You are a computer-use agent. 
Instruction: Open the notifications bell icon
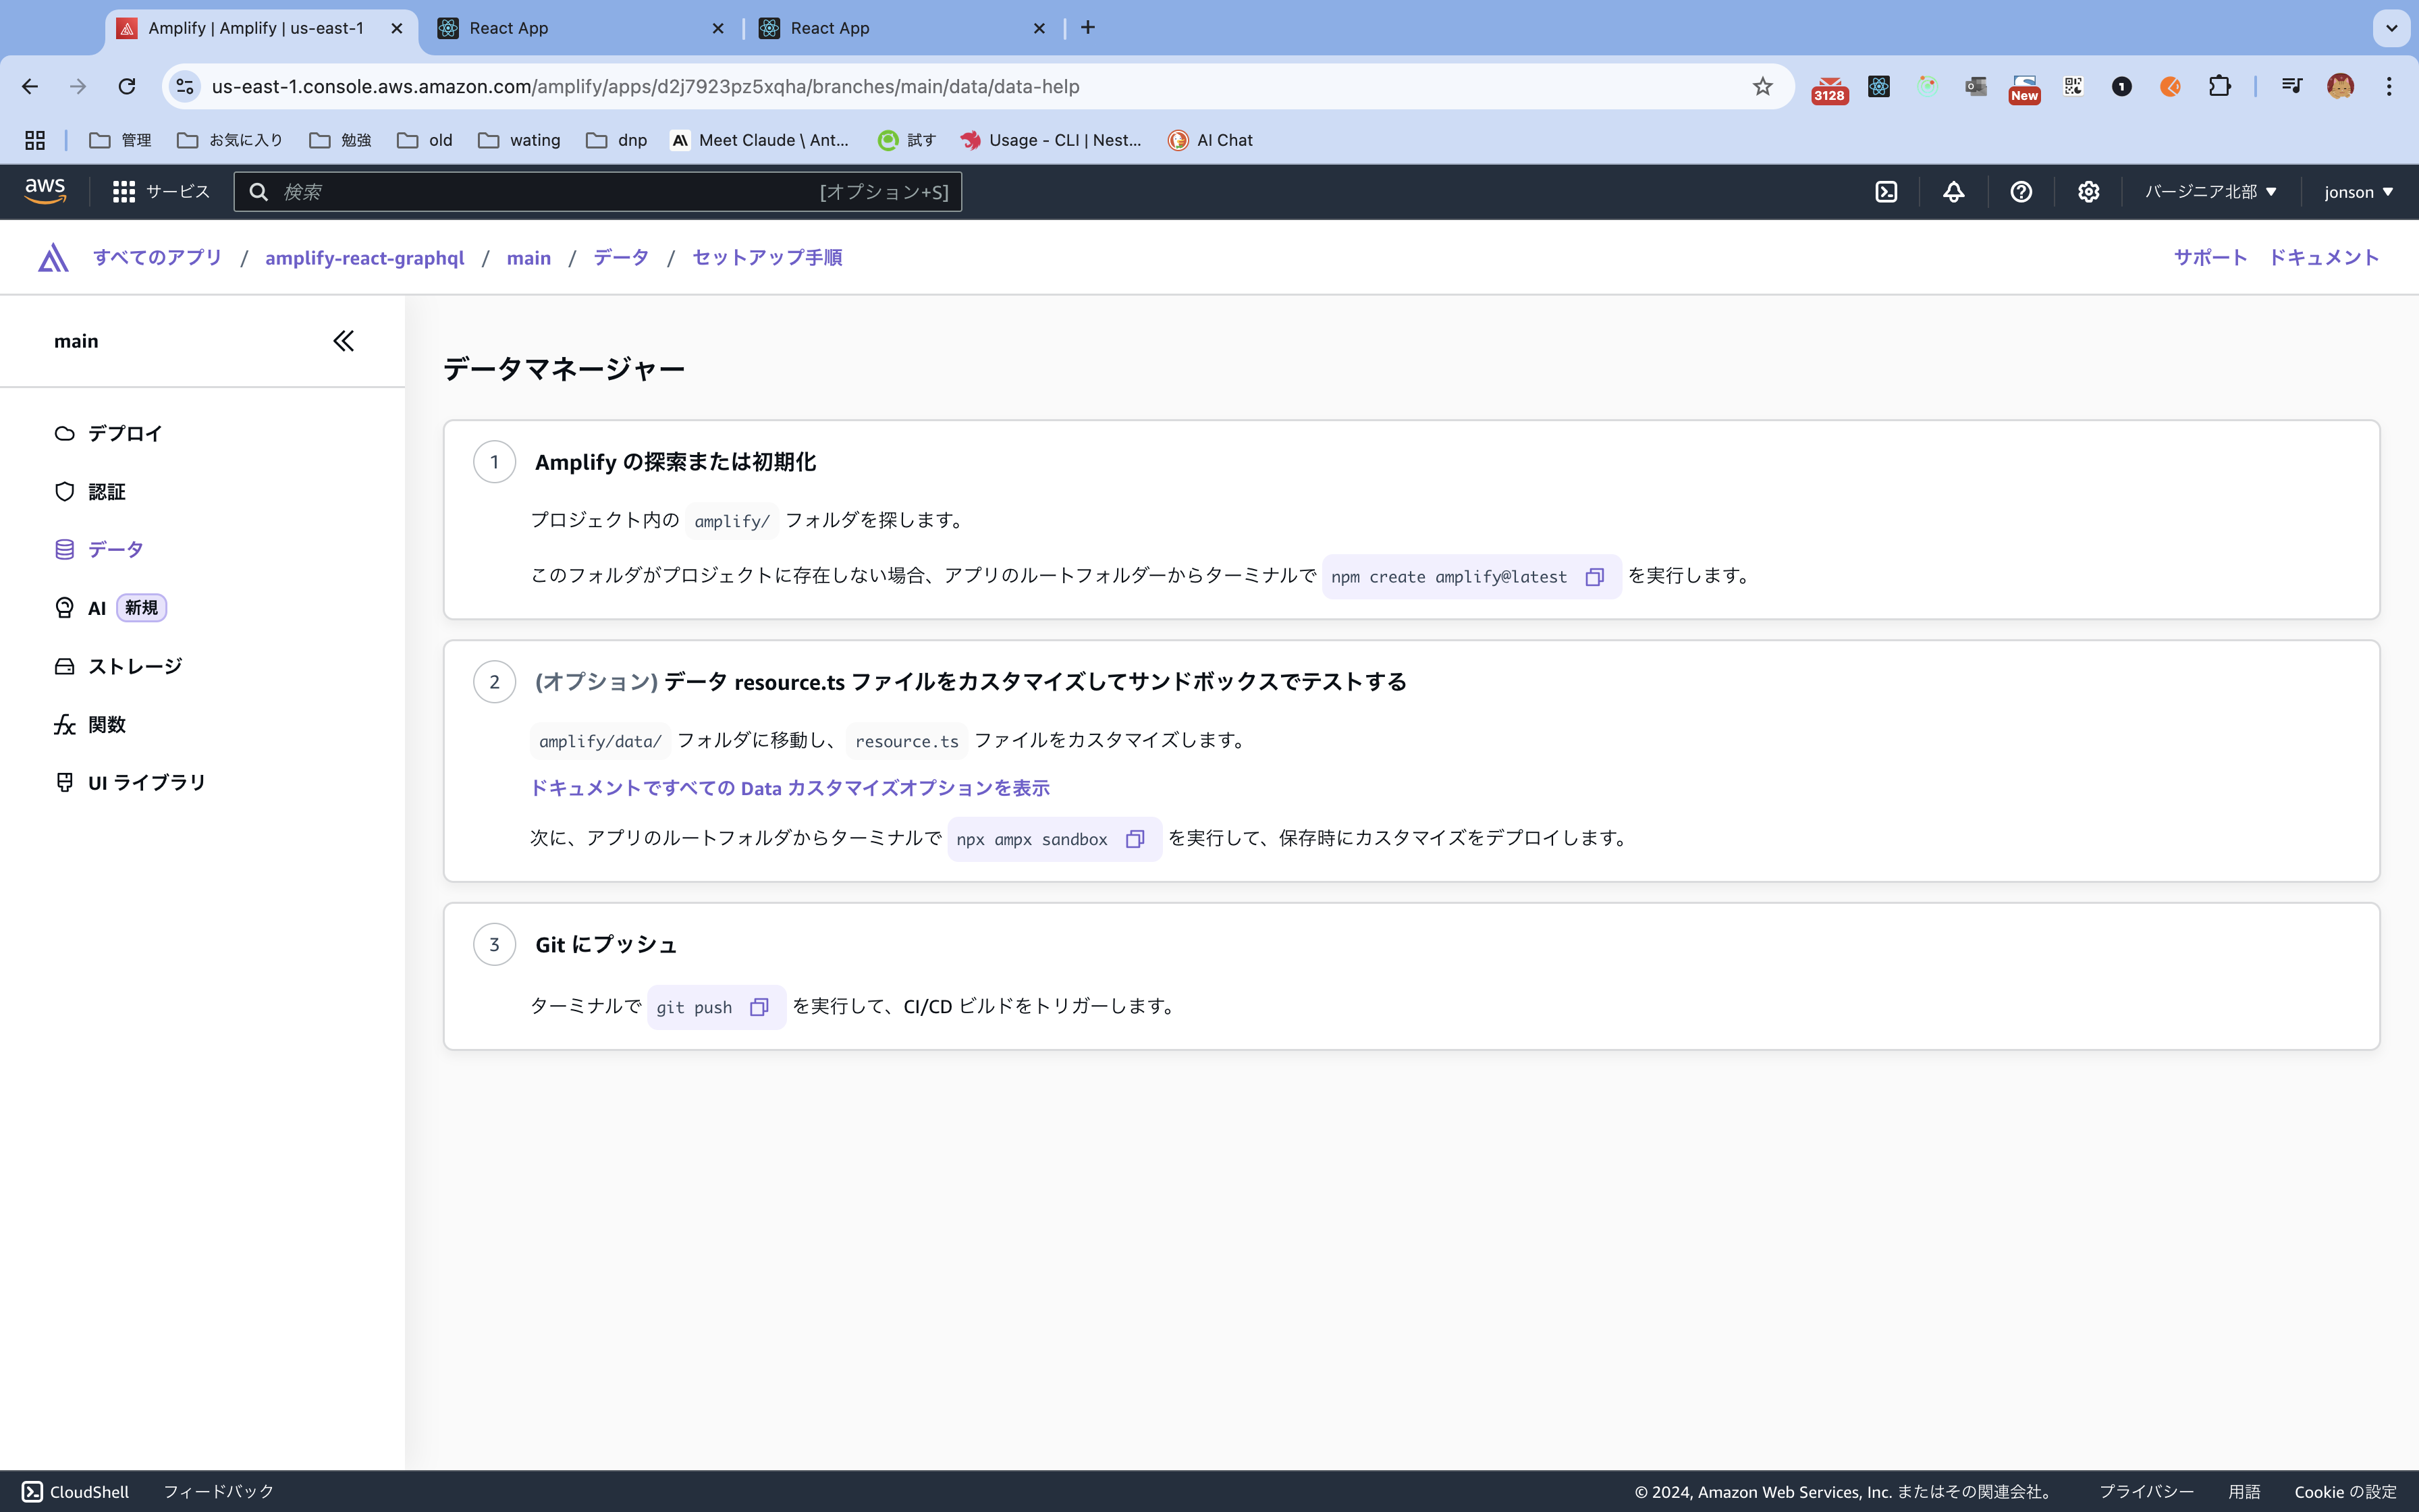(1954, 191)
